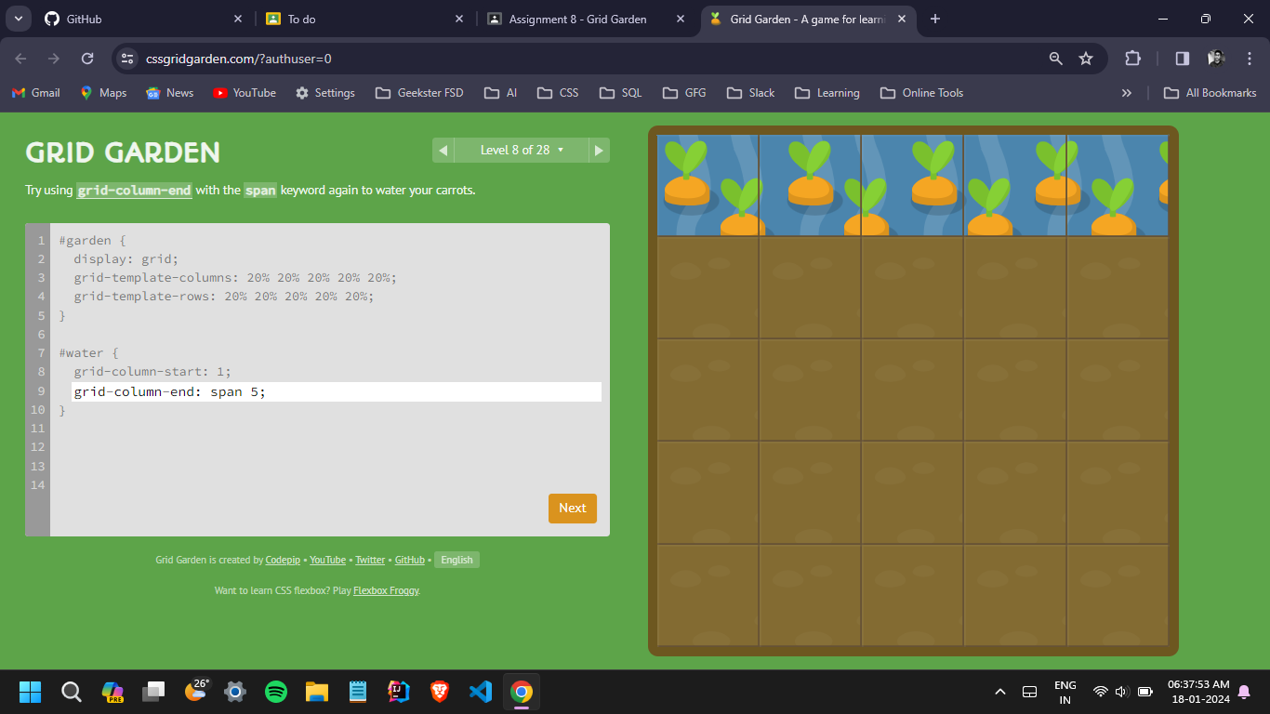
Task: Select the English language selector
Action: tap(456, 560)
